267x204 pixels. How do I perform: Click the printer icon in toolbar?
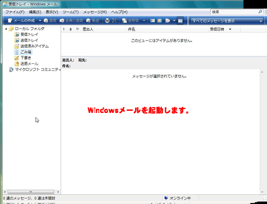[107, 21]
